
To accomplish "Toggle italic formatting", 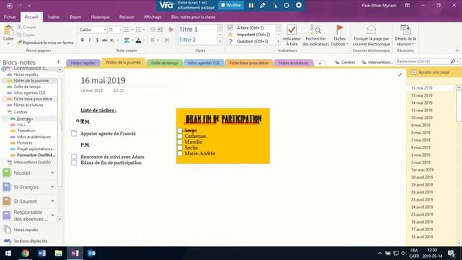I will [x=90, y=40].
